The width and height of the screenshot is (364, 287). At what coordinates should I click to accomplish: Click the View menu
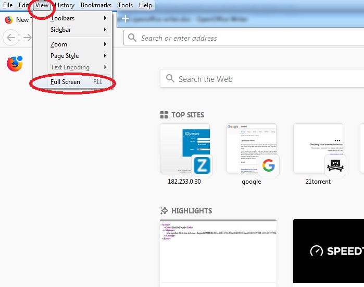42,5
